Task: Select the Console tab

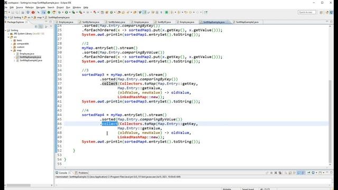Action: (x=63, y=173)
